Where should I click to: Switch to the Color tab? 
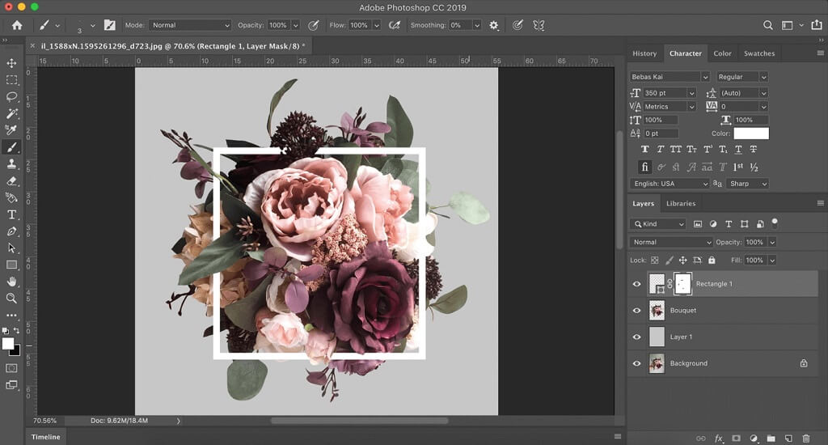(x=722, y=53)
